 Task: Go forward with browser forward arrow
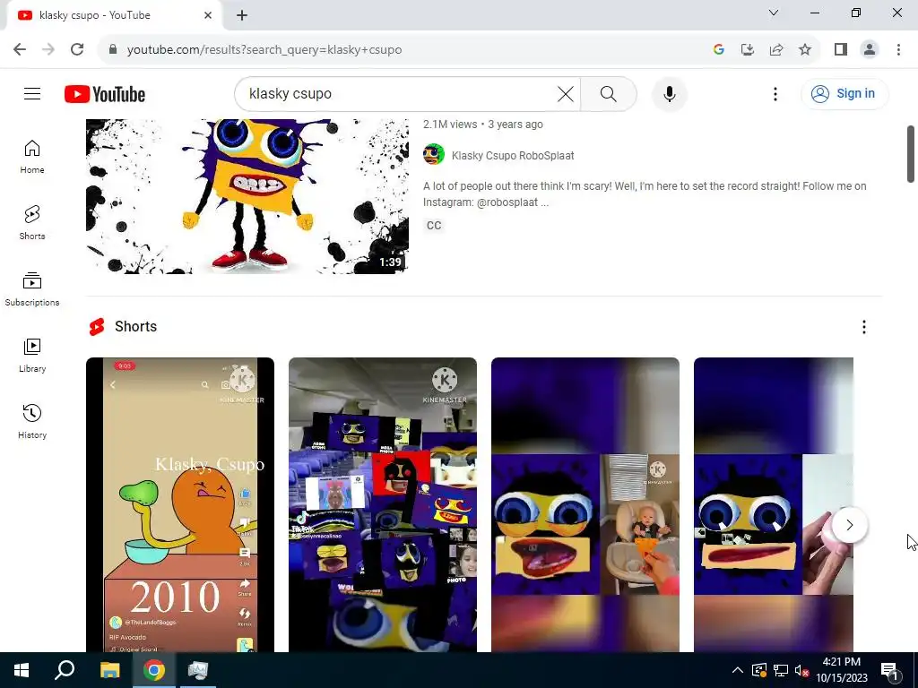point(48,50)
